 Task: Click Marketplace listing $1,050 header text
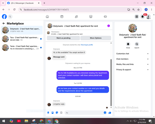tap(67, 34)
